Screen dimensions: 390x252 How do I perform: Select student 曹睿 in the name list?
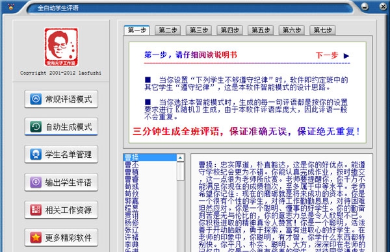click(x=150, y=179)
